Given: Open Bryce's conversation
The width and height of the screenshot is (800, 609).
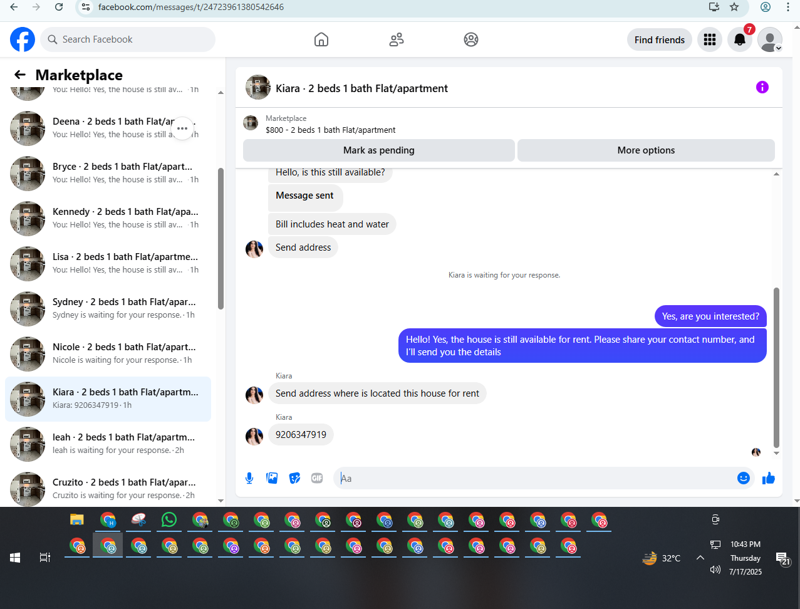Looking at the screenshot, I should click(x=108, y=174).
